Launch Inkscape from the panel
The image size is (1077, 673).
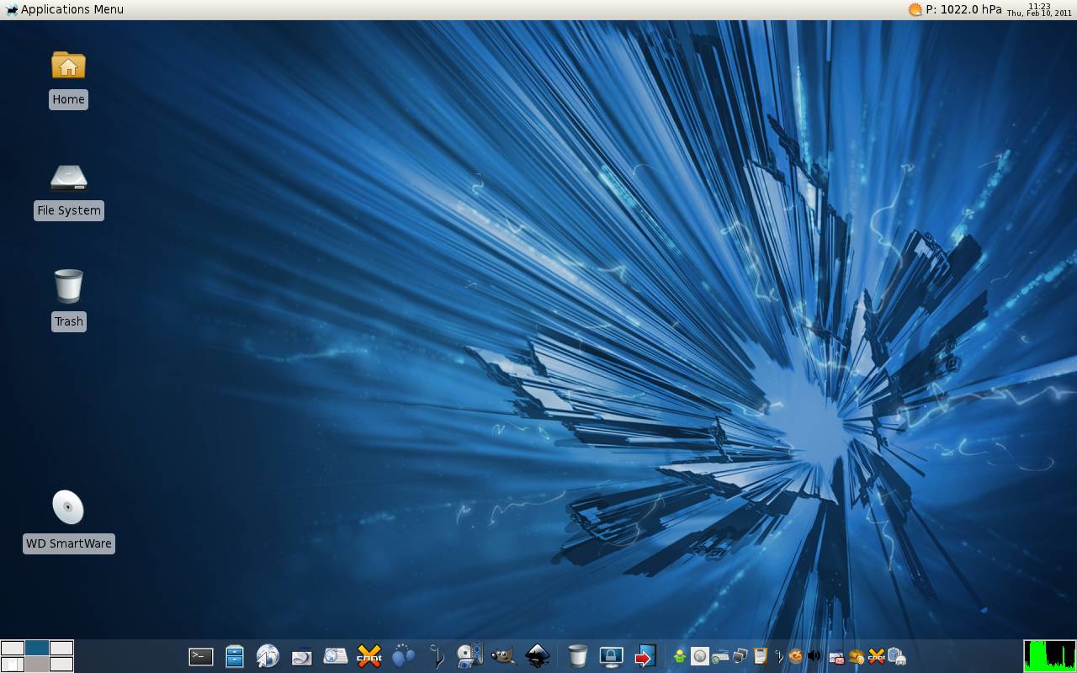pos(537,656)
